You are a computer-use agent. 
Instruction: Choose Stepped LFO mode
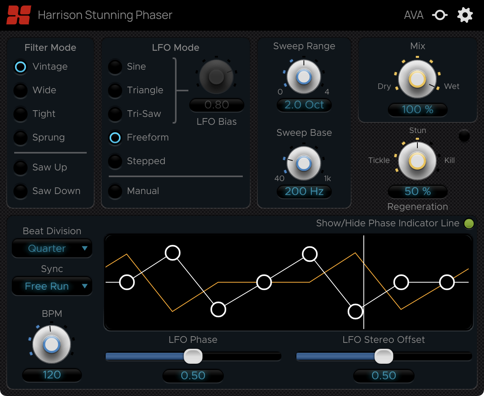coord(115,161)
